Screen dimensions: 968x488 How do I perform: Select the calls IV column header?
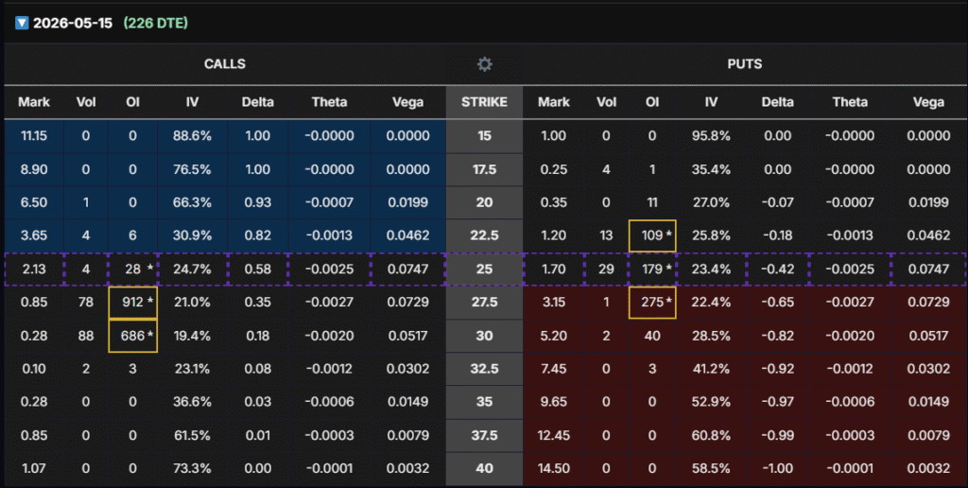192,102
